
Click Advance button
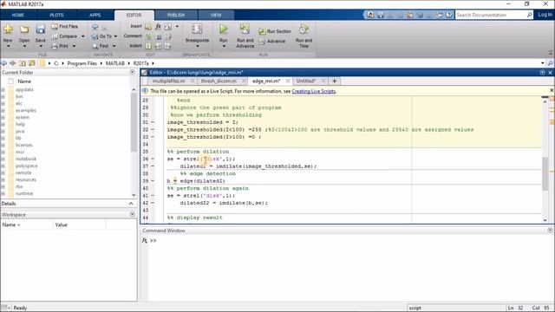[x=271, y=42]
